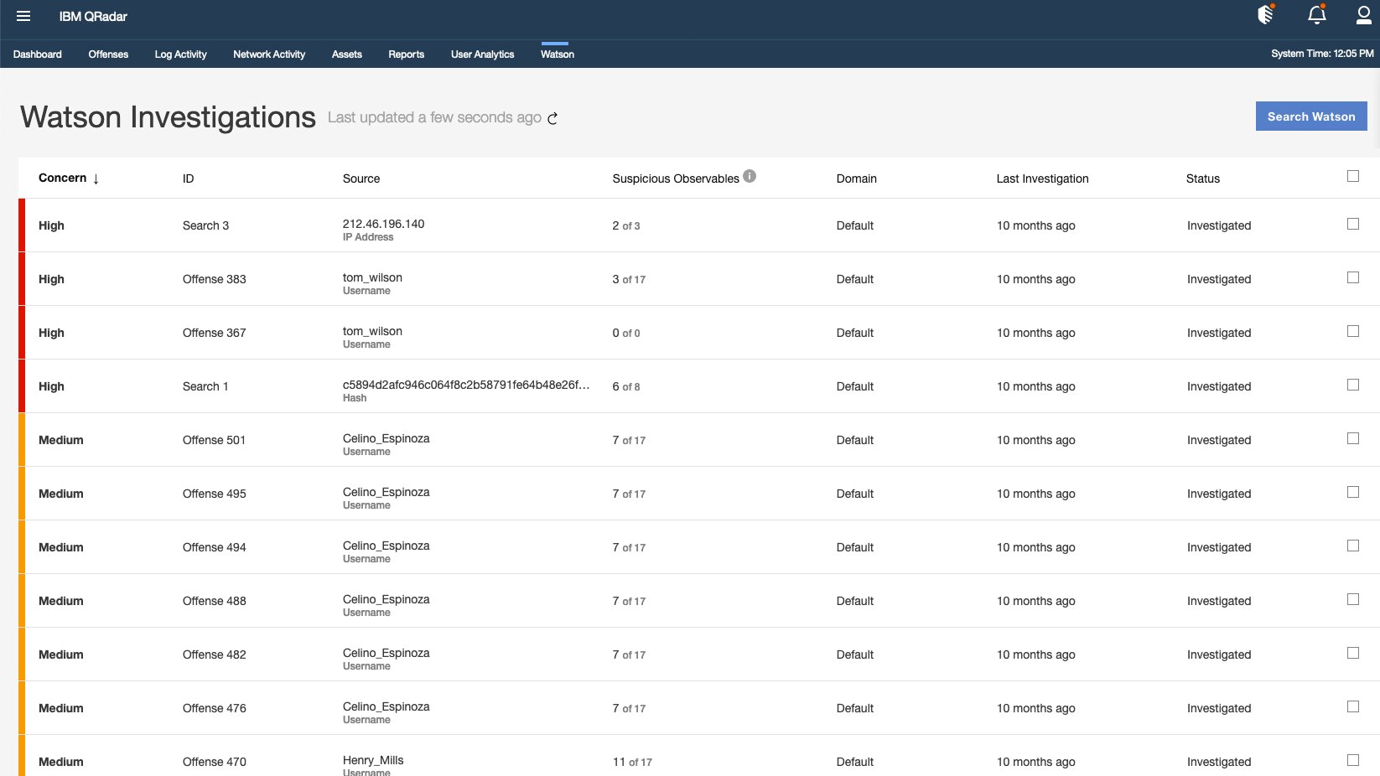Open Offense 501 entry

214,440
